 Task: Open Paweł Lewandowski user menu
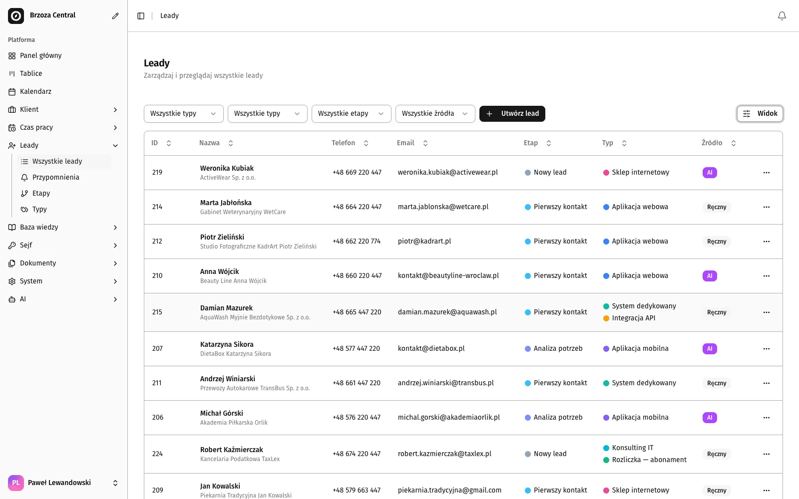click(x=63, y=483)
